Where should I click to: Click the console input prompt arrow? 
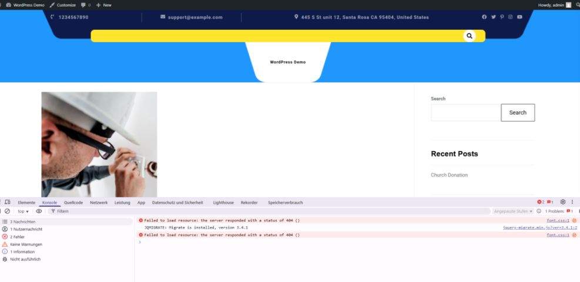(x=140, y=242)
